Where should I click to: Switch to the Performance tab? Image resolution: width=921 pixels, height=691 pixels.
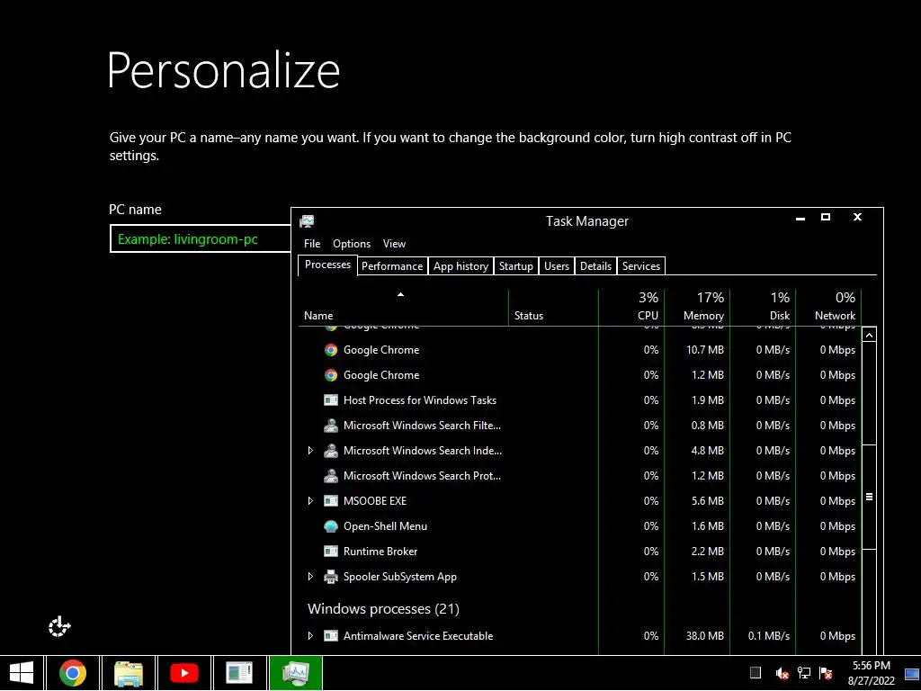point(392,266)
